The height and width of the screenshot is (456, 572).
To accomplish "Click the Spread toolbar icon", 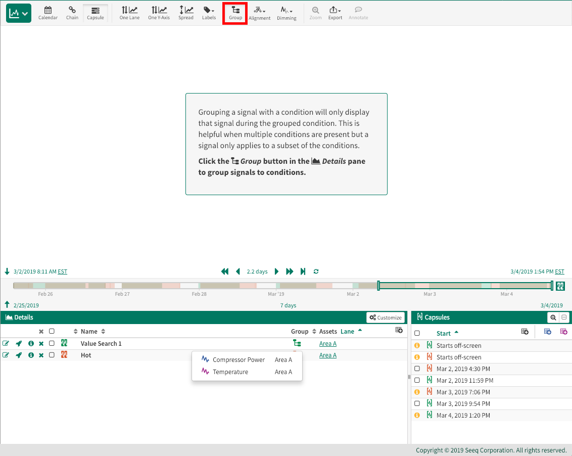I will (x=186, y=13).
